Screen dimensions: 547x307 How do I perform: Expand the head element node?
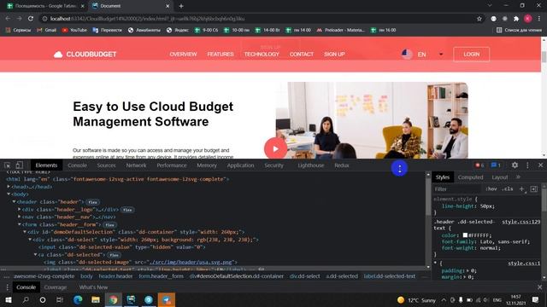click(x=9, y=187)
